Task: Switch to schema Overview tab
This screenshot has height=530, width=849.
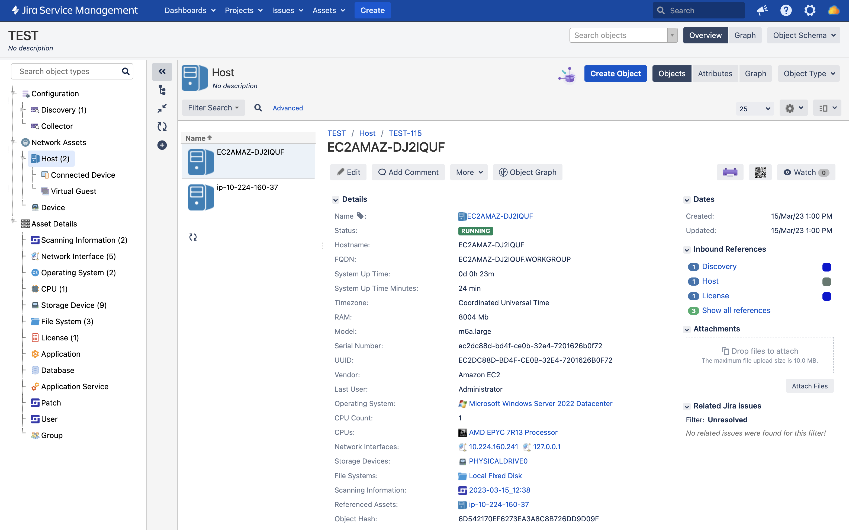Action: point(705,36)
